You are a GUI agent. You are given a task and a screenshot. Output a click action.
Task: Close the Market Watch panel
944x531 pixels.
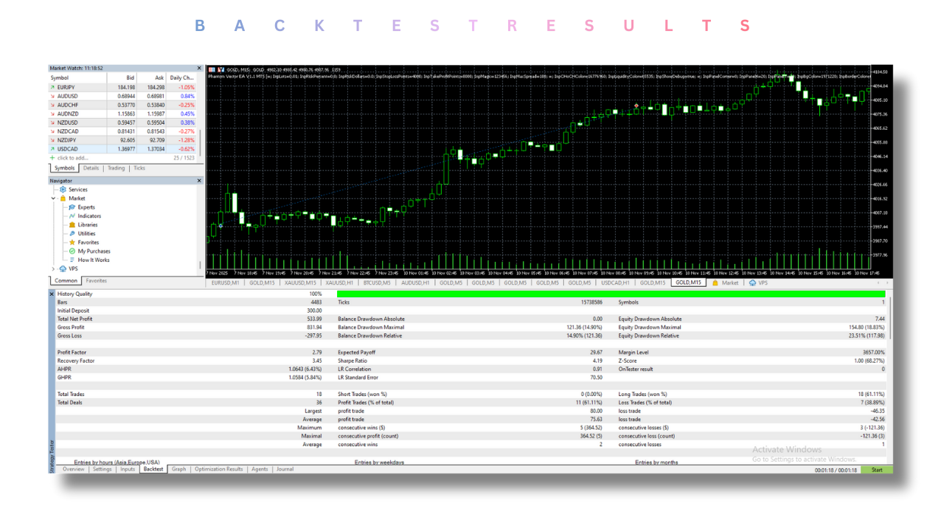click(x=199, y=68)
